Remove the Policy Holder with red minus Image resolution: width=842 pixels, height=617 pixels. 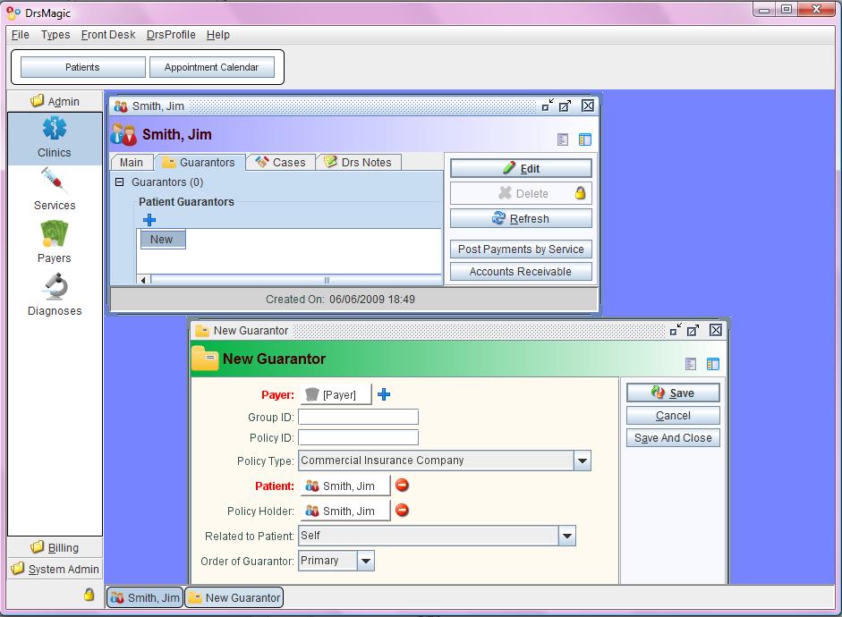(x=402, y=511)
